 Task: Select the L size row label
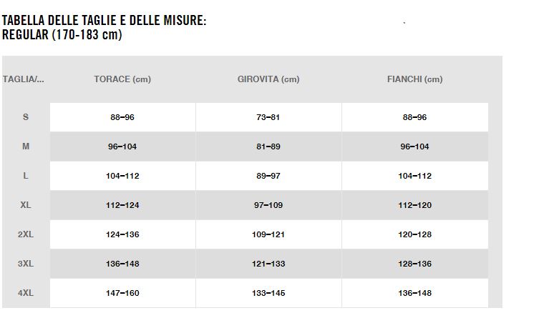click(26, 176)
